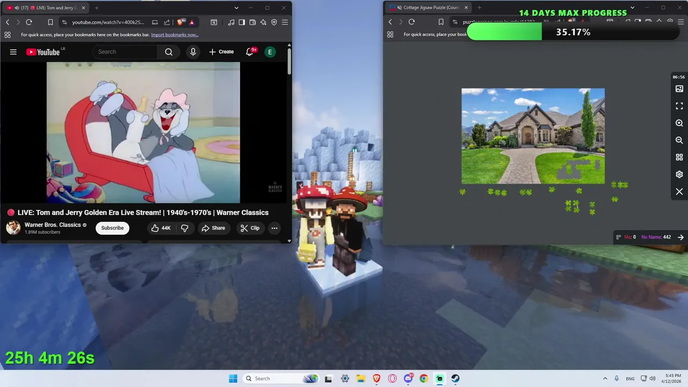Open the YouTube account avatar E
The image size is (688, 387).
pos(270,52)
